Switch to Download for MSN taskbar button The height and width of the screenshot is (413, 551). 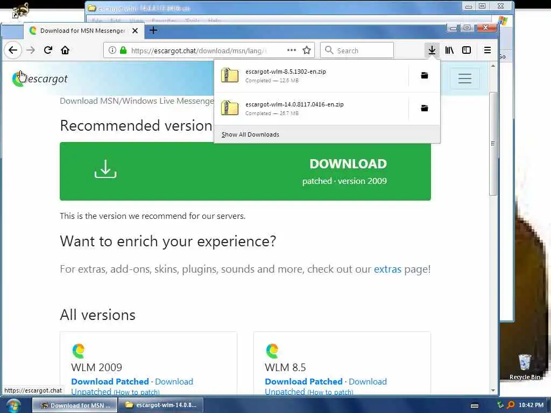[74, 405]
